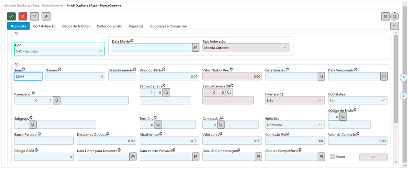Open calendar for Data Vencimento field

point(384,76)
